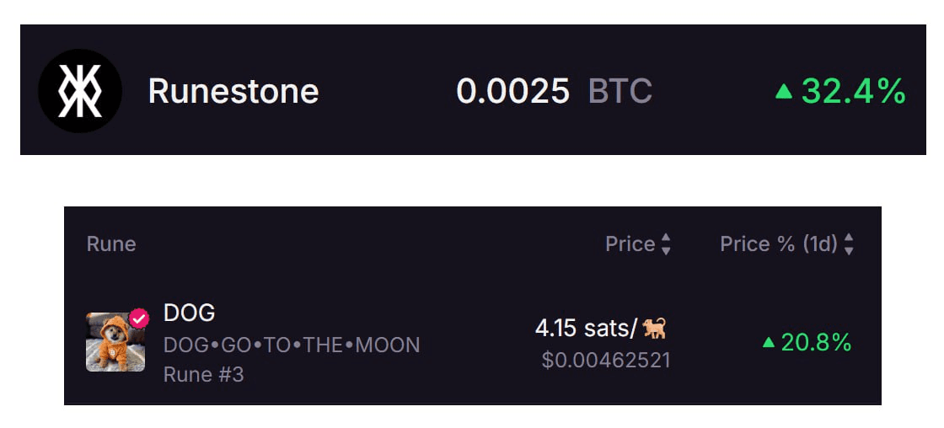Select the 20.8% daily change value
Image resolution: width=944 pixels, height=428 pixels.
point(817,343)
